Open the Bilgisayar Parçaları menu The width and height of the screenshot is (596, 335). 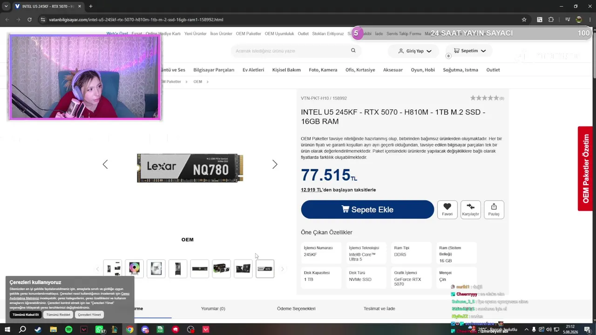pos(214,70)
